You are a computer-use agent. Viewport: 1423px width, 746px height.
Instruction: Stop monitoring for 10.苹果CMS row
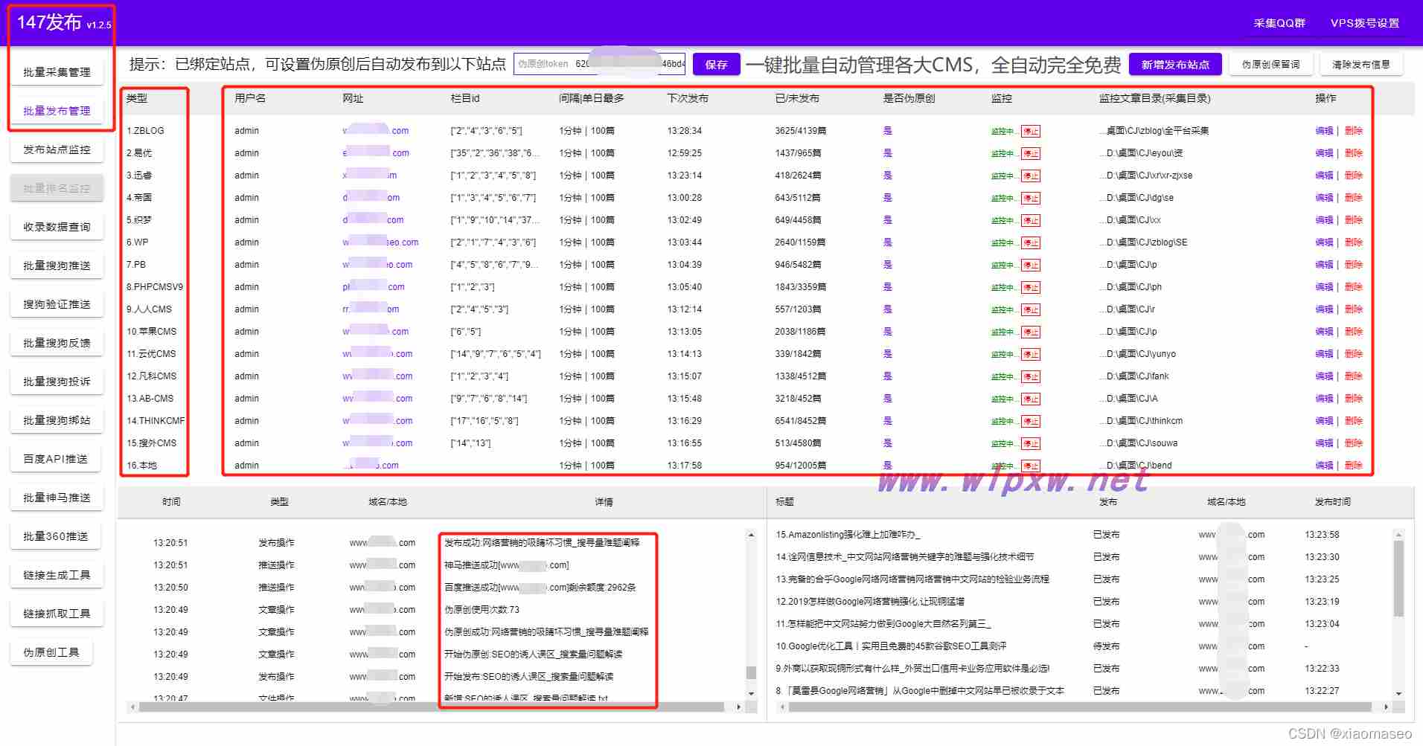pyautogui.click(x=1031, y=332)
